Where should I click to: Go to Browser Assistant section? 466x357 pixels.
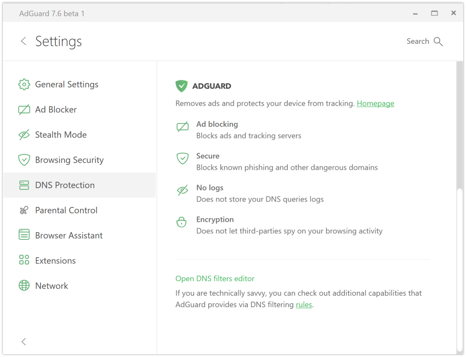pos(79,235)
